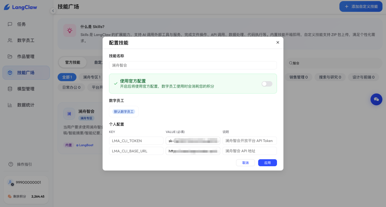
Task: Go to 作品管理 in the sidebar
Action: coord(26,56)
